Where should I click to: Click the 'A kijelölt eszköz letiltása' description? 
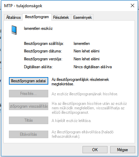coord(72,121)
